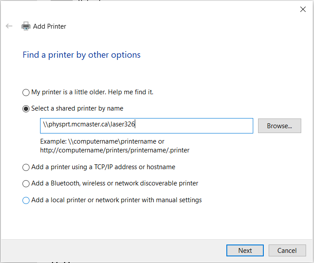The image size is (314, 263).
Task: Click the back arrow icon
Action: (9, 26)
